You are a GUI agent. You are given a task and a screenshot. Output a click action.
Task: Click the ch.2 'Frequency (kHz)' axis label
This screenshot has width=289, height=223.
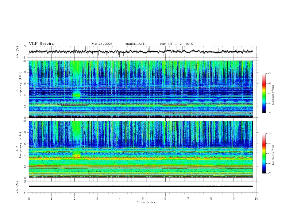[20, 145]
